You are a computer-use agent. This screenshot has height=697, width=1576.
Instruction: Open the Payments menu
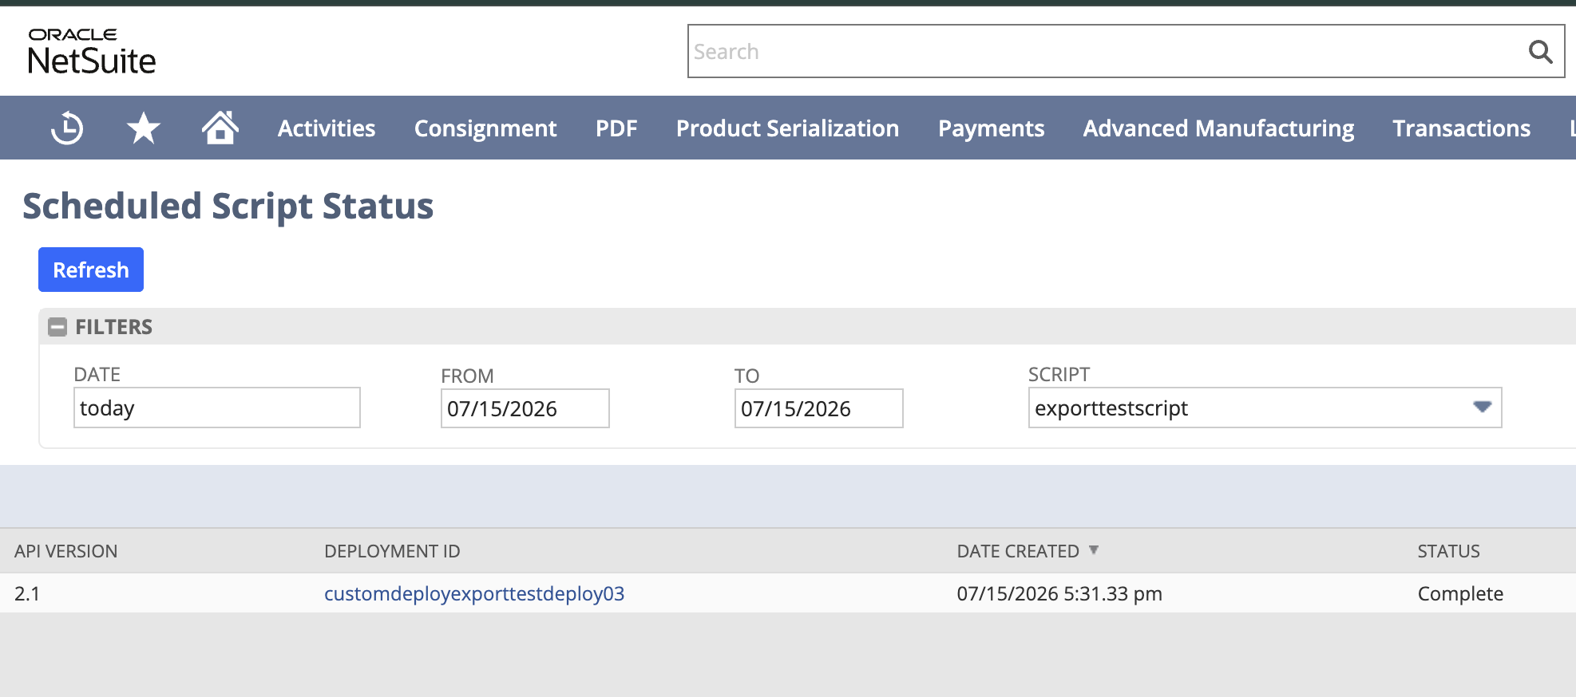tap(991, 128)
